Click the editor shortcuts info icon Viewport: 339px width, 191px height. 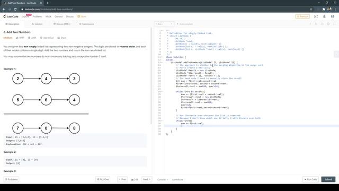tap(310, 24)
